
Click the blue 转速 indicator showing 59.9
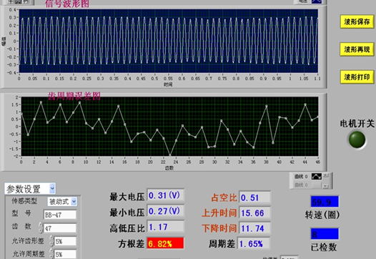click(325, 202)
